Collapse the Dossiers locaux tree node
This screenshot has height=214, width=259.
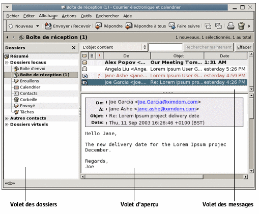tap(7, 63)
